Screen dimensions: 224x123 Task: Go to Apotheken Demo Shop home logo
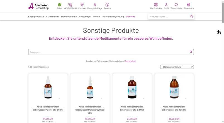tap(38, 6)
